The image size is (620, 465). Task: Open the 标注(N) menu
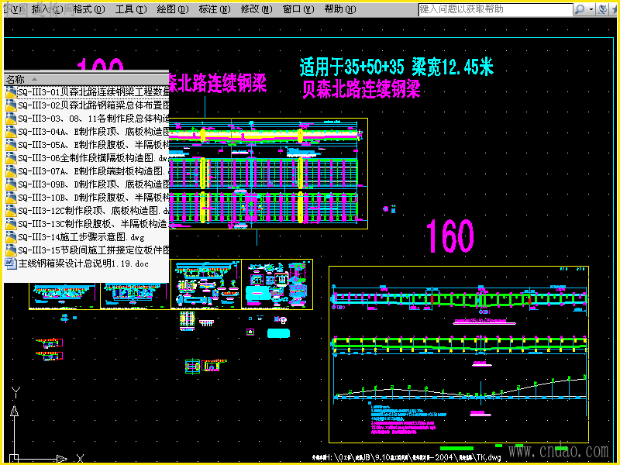(215, 9)
